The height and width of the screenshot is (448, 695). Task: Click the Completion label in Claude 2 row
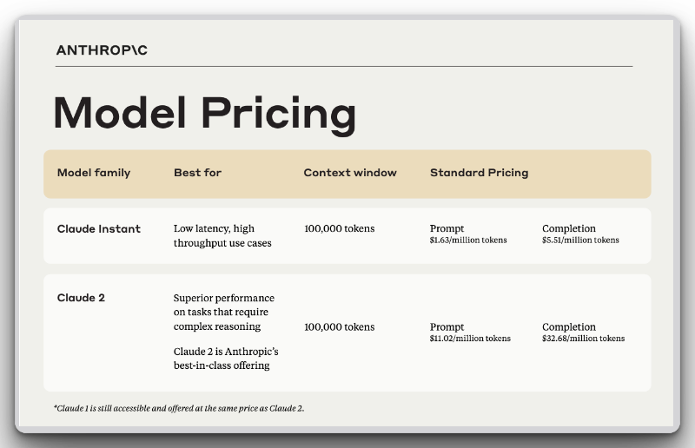coord(569,327)
